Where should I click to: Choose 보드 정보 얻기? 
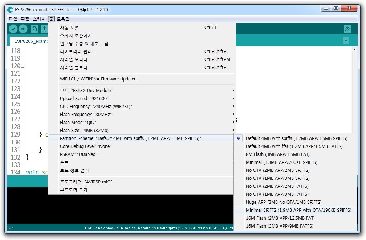click(142, 170)
